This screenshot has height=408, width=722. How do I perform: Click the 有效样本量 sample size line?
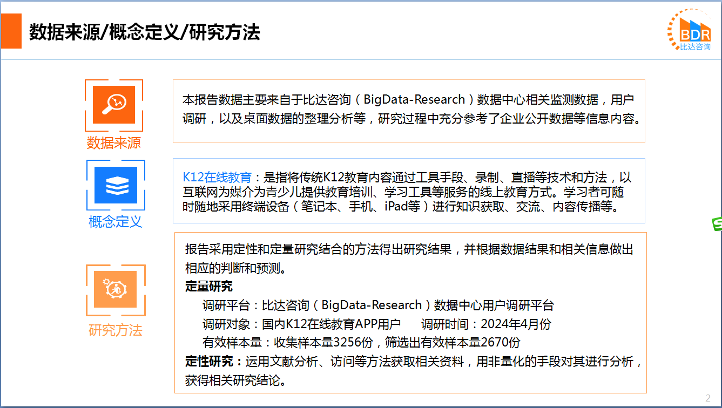(x=361, y=343)
